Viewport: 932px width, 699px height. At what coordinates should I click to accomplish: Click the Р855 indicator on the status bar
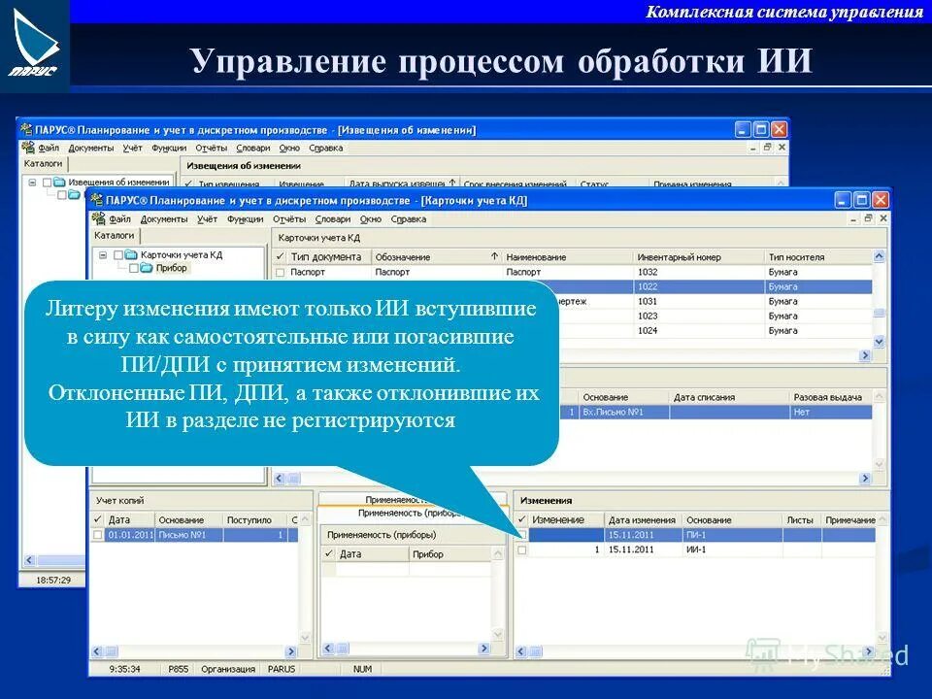click(x=176, y=668)
